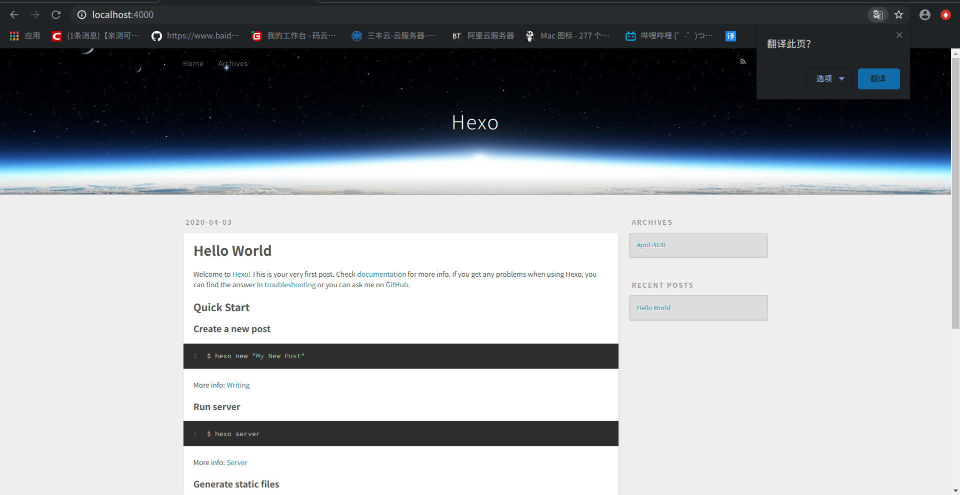Click the 'ARCHIVES' sidebar heading
The image size is (960, 495).
click(652, 222)
